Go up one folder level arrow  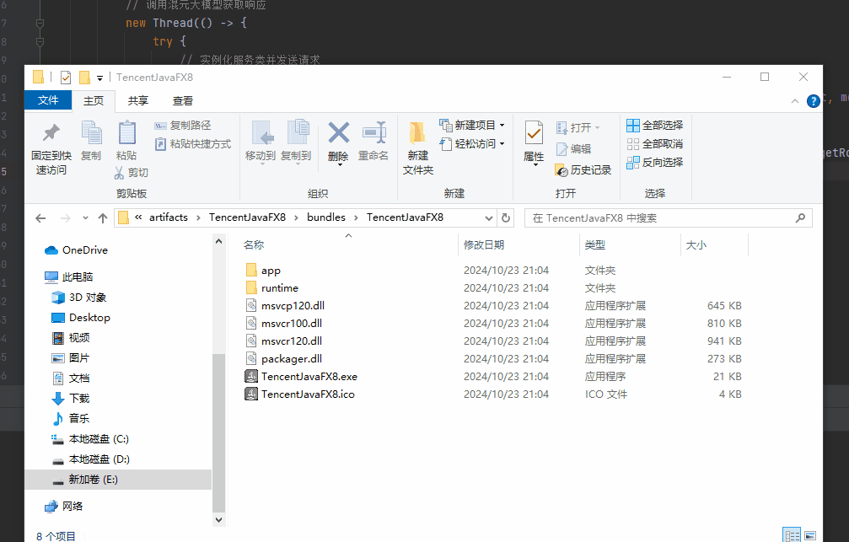(x=103, y=218)
